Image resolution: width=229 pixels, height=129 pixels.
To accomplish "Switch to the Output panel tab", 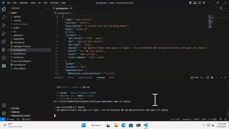I will point(71,78).
